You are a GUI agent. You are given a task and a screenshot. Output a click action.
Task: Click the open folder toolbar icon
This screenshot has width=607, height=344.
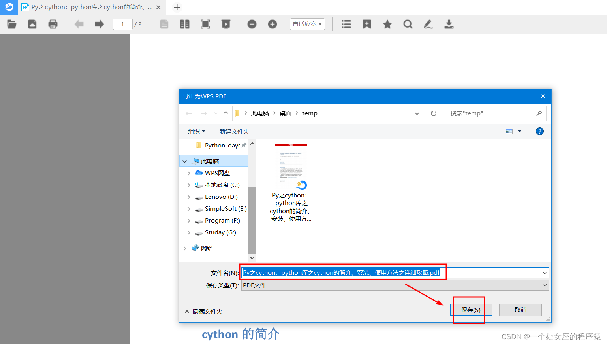[x=12, y=24]
